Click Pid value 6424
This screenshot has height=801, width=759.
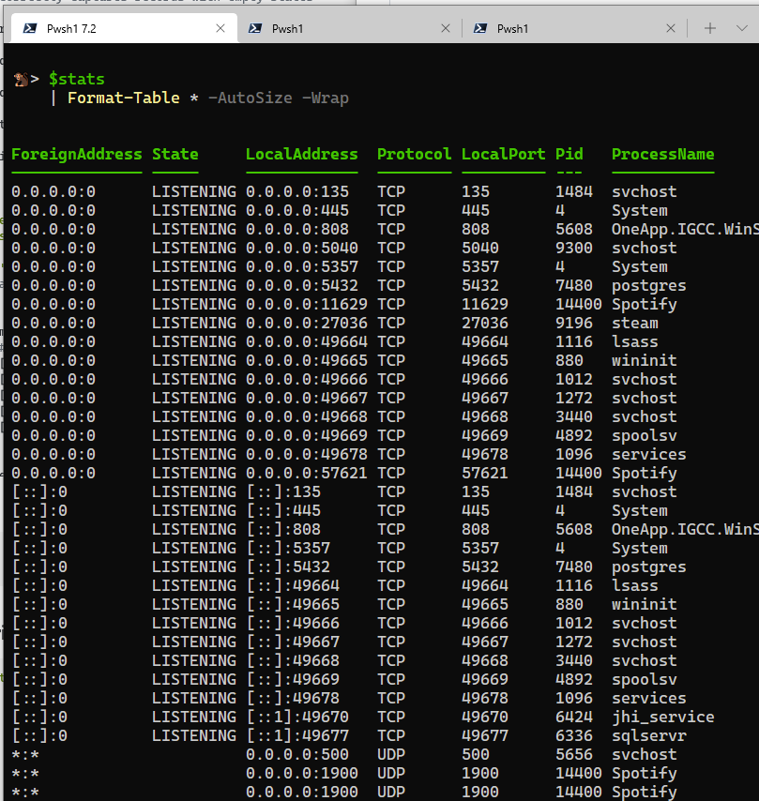(574, 717)
